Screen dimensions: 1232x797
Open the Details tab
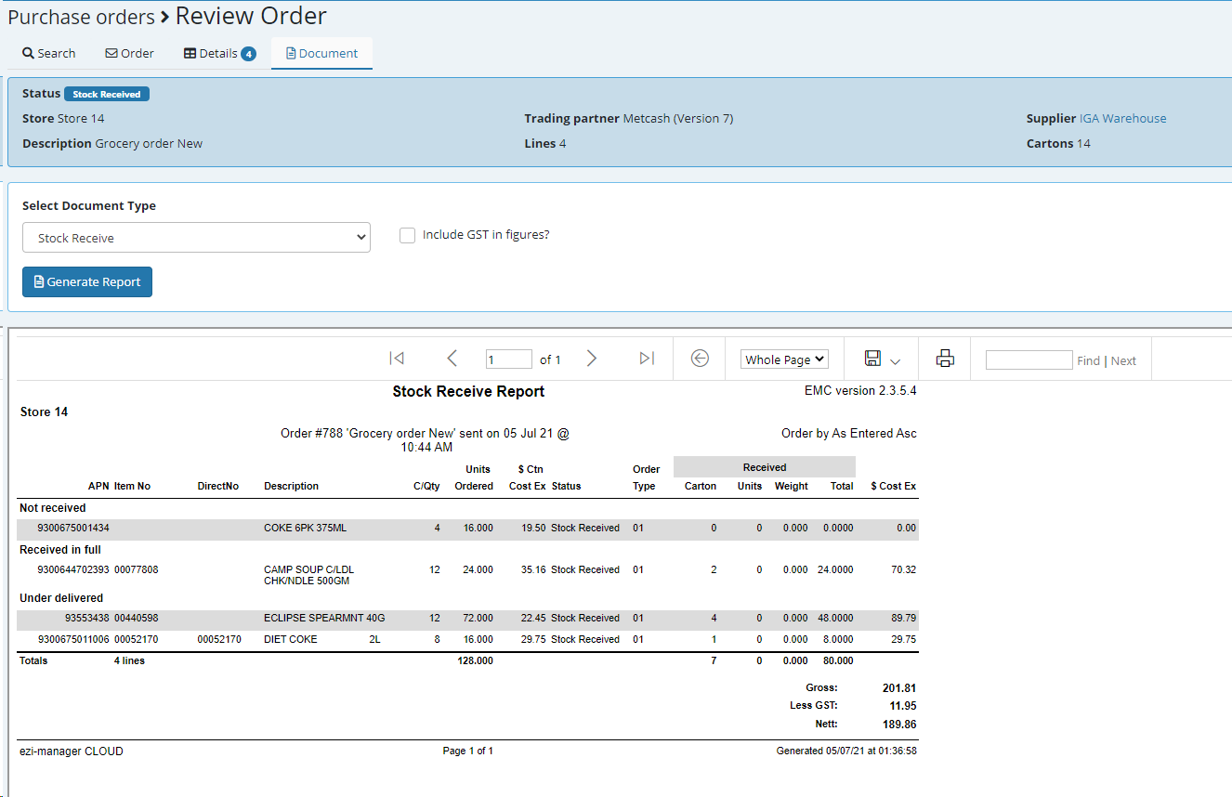(x=219, y=53)
